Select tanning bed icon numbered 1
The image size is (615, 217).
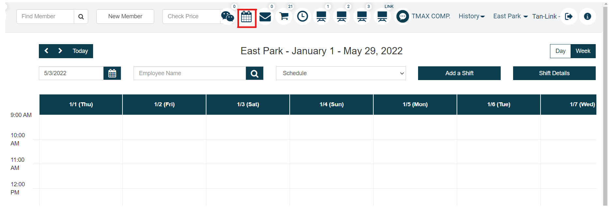point(321,16)
